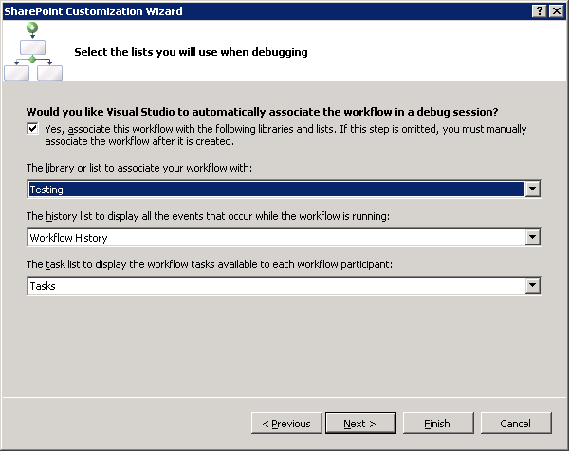Click the 'Select the lists' heading text
The image size is (570, 452).
191,52
